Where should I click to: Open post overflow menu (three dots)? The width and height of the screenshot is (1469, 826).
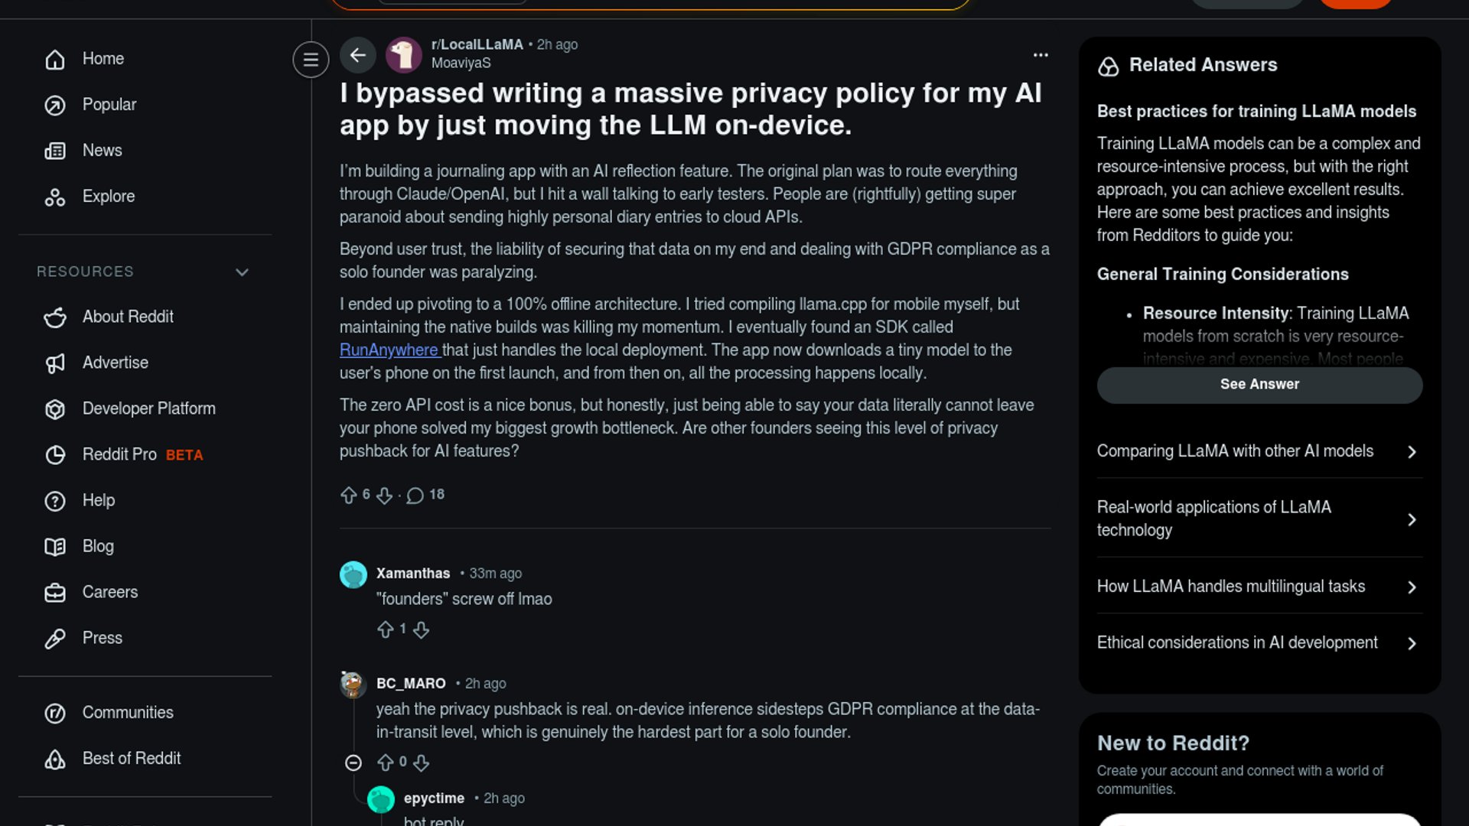pyautogui.click(x=1041, y=55)
